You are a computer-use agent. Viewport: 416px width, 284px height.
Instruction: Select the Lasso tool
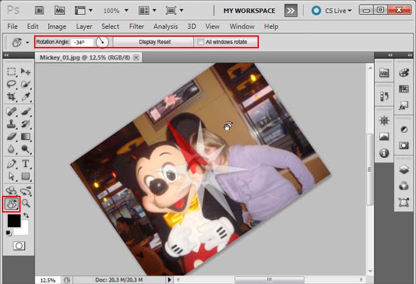[x=11, y=84]
